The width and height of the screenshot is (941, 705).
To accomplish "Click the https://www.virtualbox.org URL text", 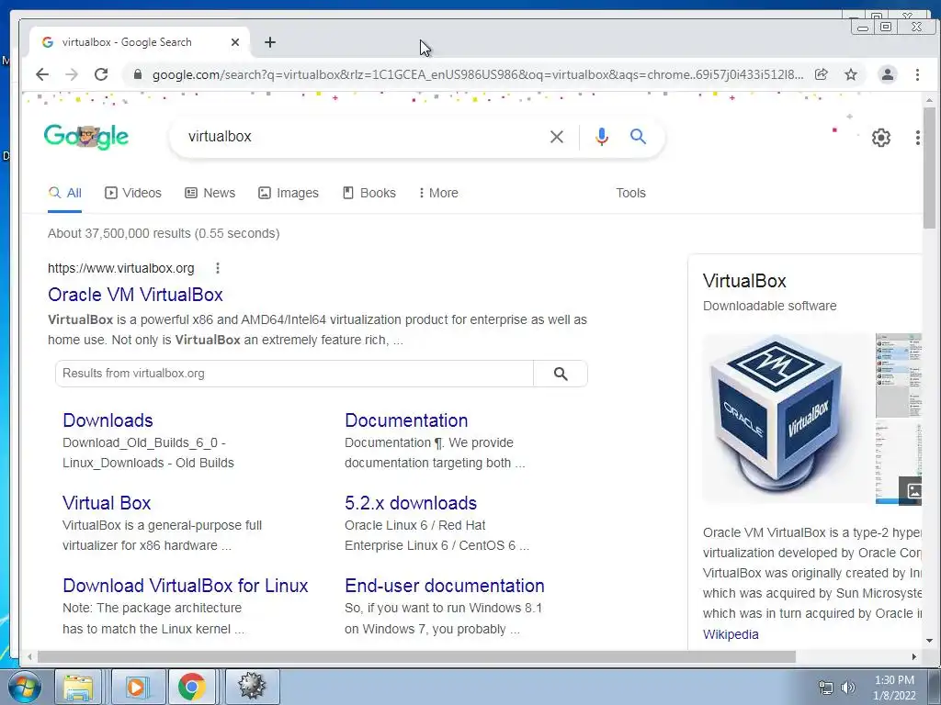I will pos(121,268).
